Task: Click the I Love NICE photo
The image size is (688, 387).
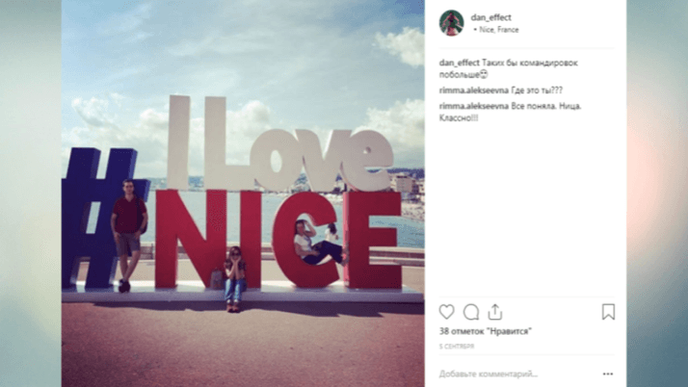Action: point(243,193)
